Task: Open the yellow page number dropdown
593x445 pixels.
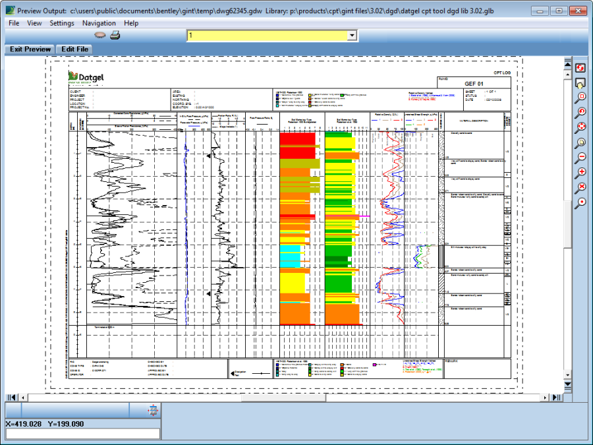Action: click(x=352, y=36)
